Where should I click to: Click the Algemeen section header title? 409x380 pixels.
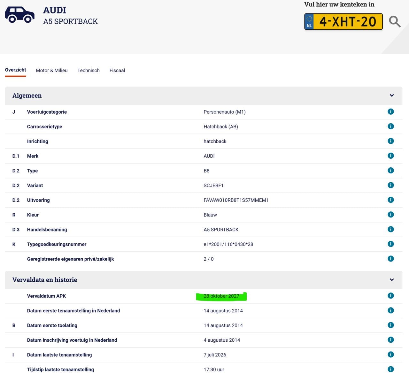[x=27, y=95]
